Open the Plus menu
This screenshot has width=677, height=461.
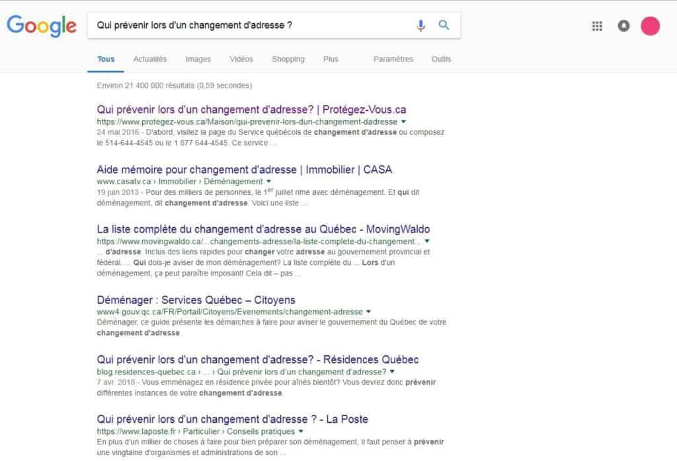point(331,59)
